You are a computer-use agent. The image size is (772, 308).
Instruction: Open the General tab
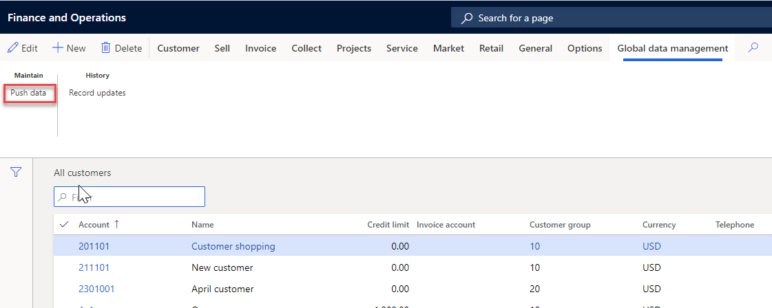click(535, 48)
